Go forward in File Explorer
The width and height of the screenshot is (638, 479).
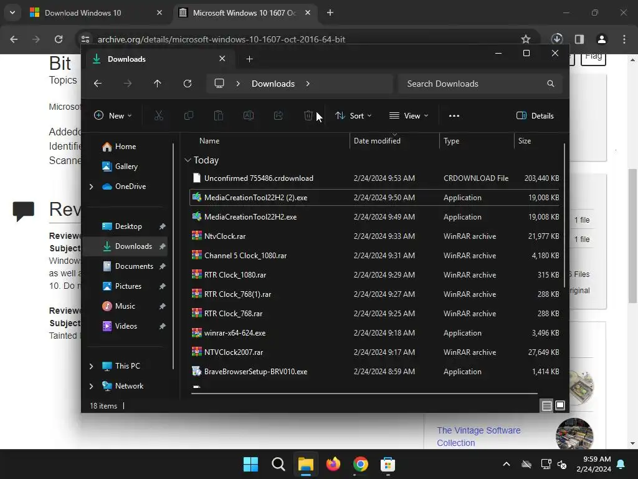(x=127, y=84)
